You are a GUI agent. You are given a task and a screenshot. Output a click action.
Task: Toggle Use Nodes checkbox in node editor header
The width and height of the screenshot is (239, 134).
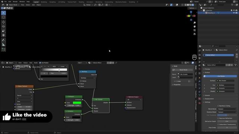(40, 63)
